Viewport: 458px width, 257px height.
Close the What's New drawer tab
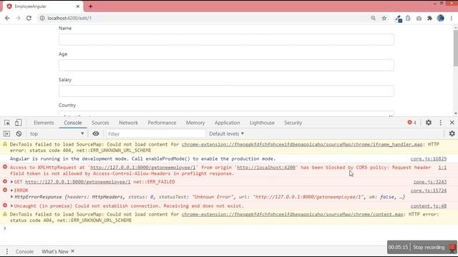click(73, 251)
